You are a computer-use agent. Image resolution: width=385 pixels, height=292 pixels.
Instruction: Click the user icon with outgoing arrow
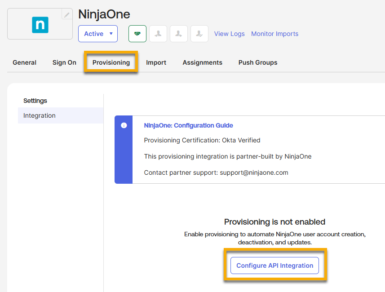(x=178, y=34)
